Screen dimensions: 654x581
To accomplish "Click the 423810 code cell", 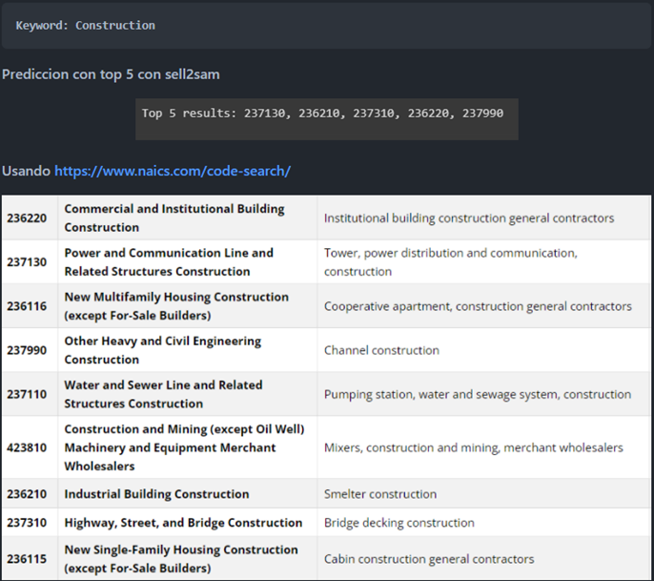I will tap(28, 447).
